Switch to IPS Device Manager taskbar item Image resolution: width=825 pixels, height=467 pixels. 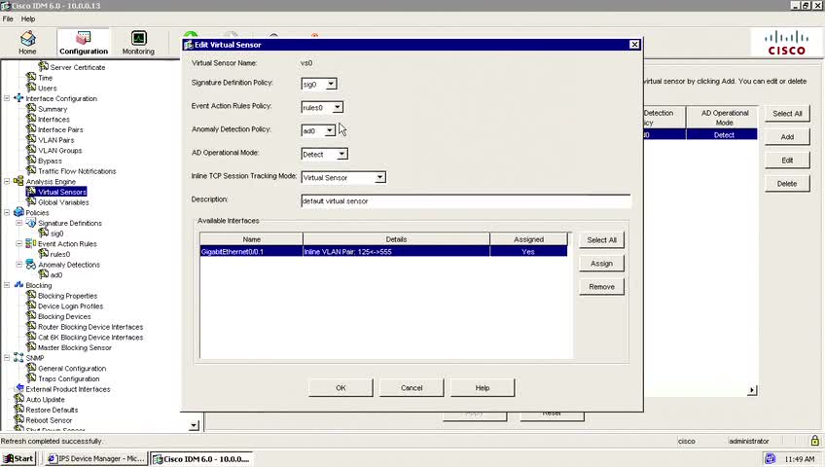tap(95, 458)
